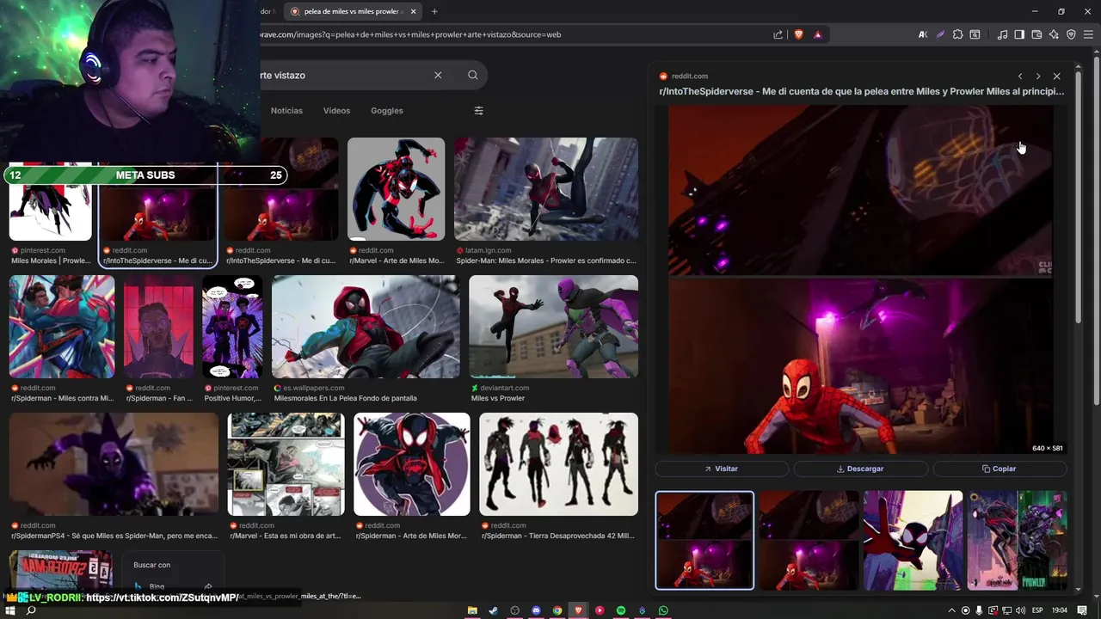Screen dimensions: 1101x619
Task: Switch to the Goggles tab
Action: [387, 111]
